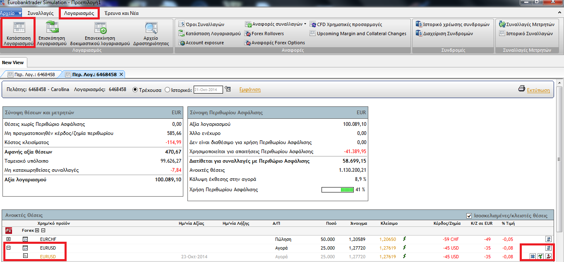The image size is (564, 262).
Task: Click the blue X close-position icon in EURUSD sub-row
Action: coord(533,257)
